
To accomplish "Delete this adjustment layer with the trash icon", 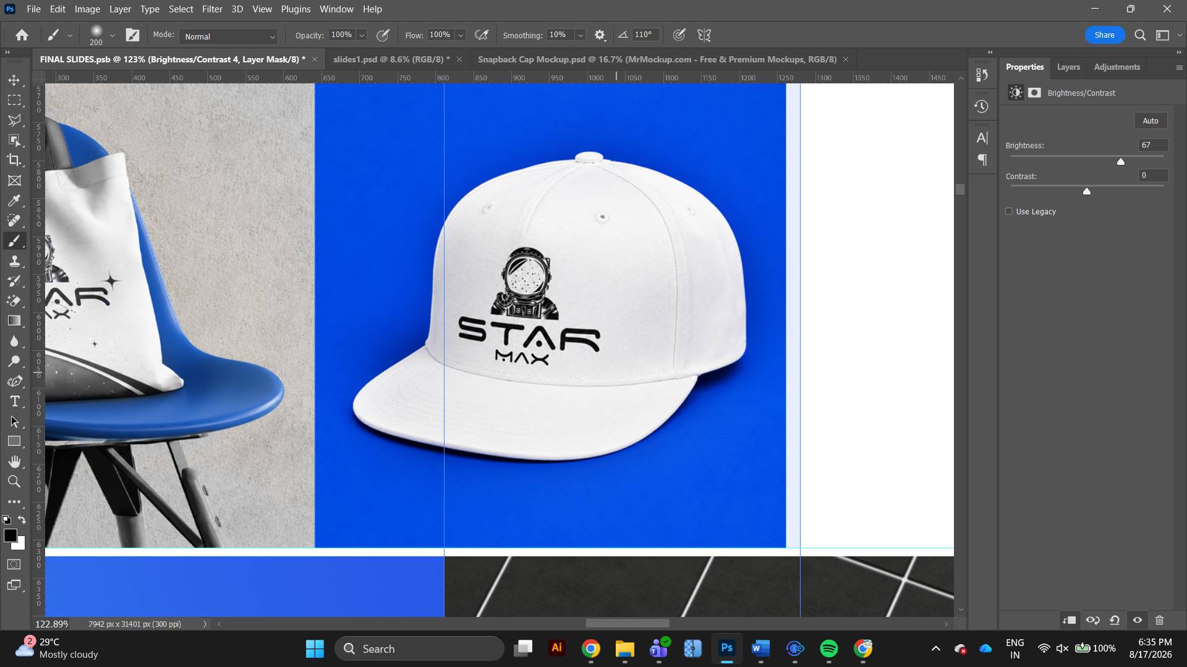I will tap(1160, 620).
